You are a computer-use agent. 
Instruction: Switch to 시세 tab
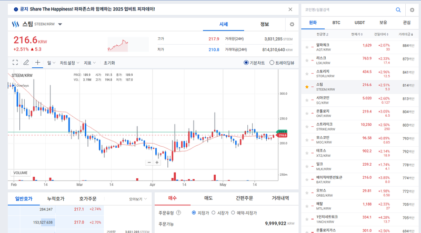coord(223,24)
